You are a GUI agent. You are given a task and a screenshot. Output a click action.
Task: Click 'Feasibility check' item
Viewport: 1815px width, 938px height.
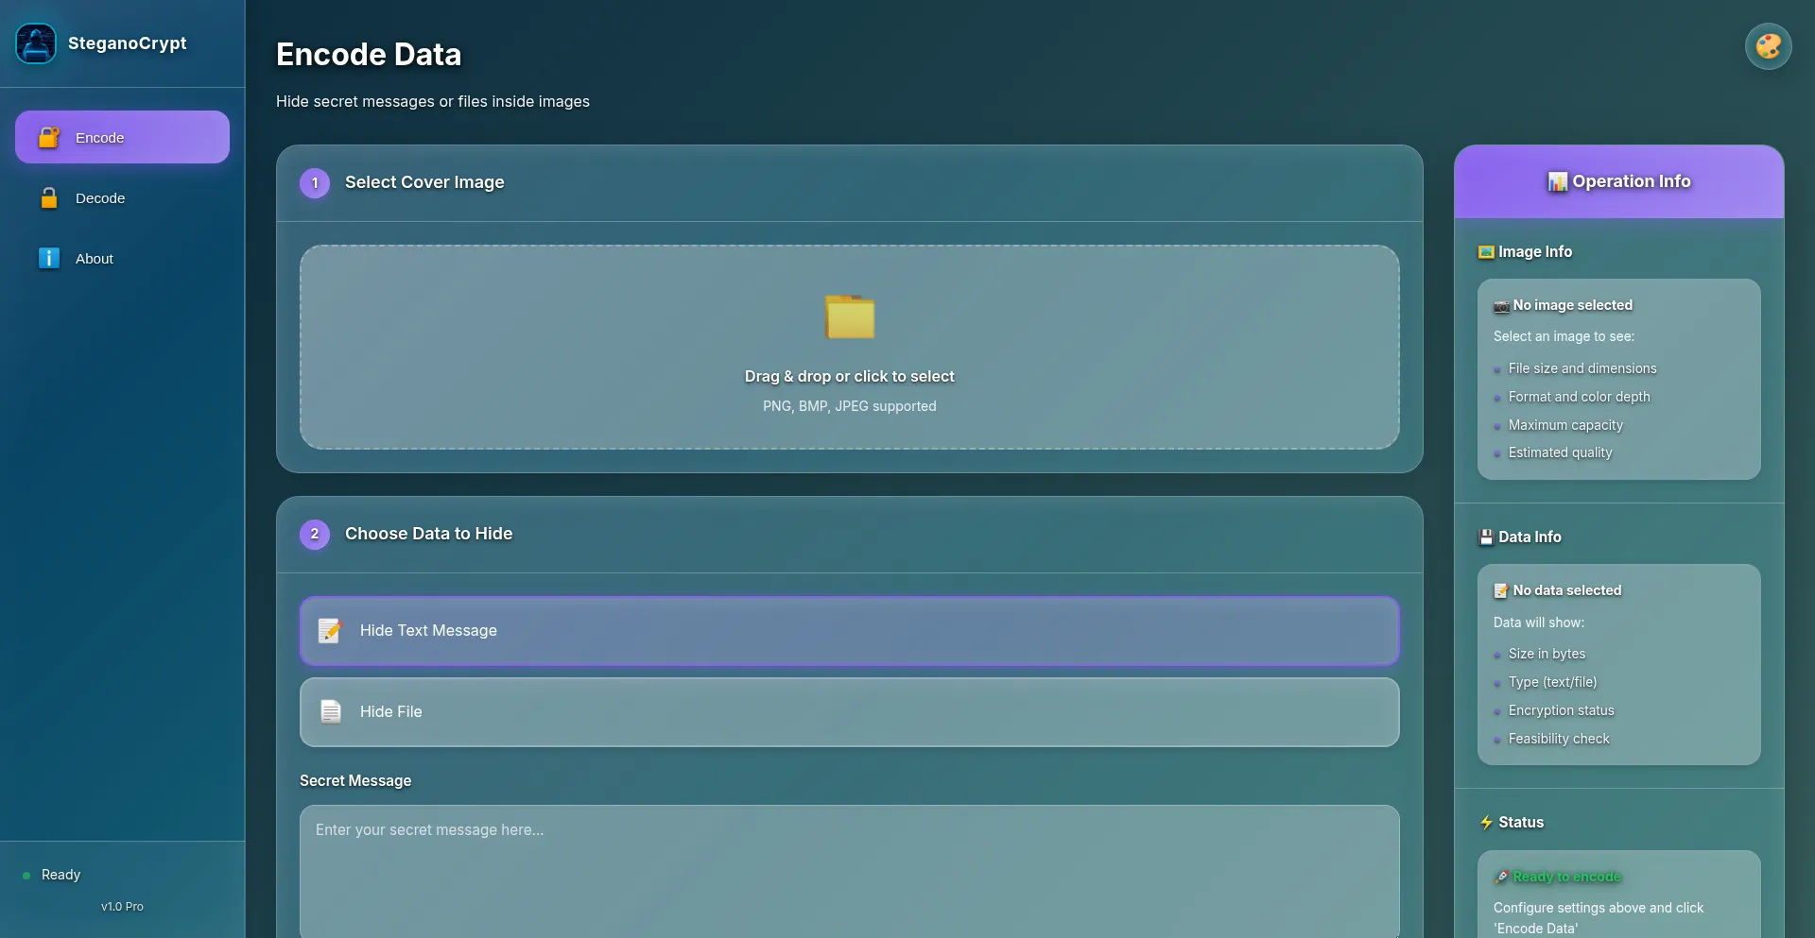click(x=1559, y=739)
